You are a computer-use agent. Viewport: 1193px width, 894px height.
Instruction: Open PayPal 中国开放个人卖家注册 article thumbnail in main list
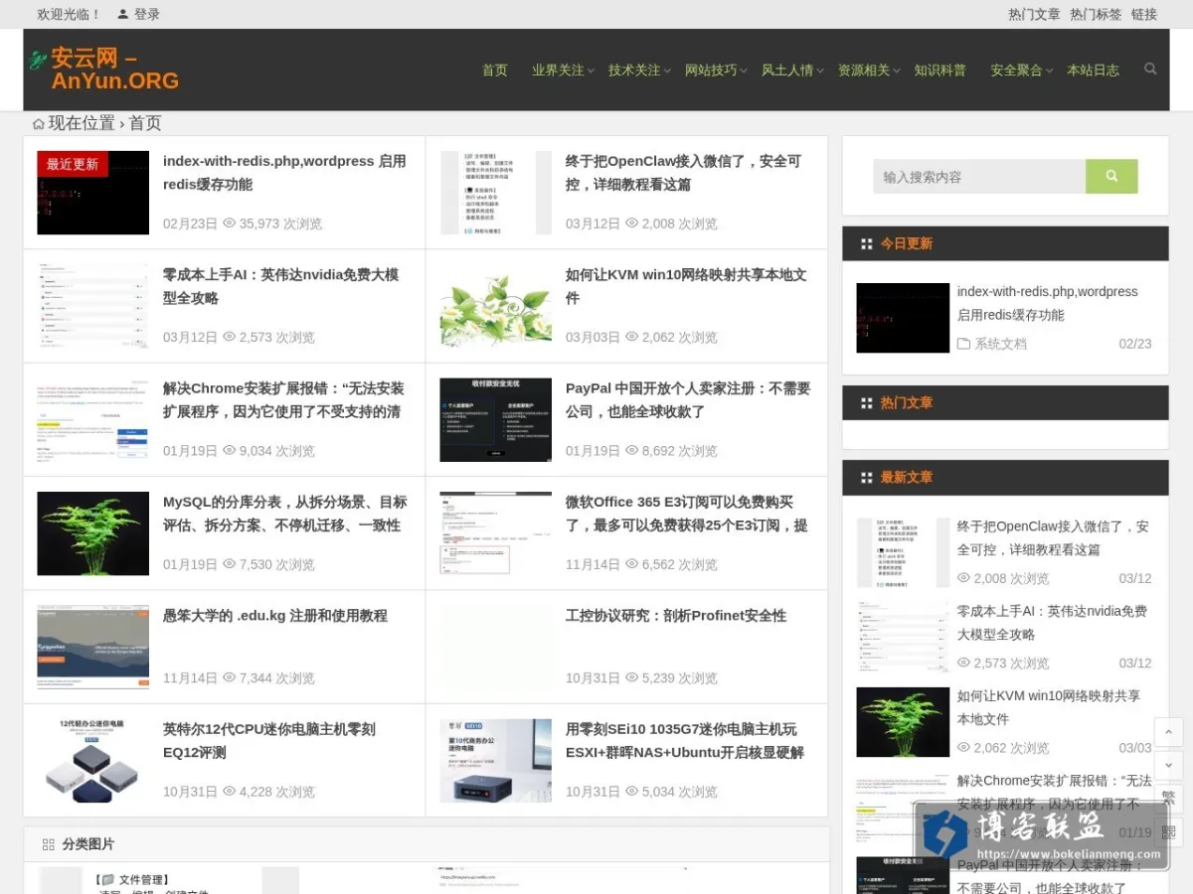click(x=495, y=420)
